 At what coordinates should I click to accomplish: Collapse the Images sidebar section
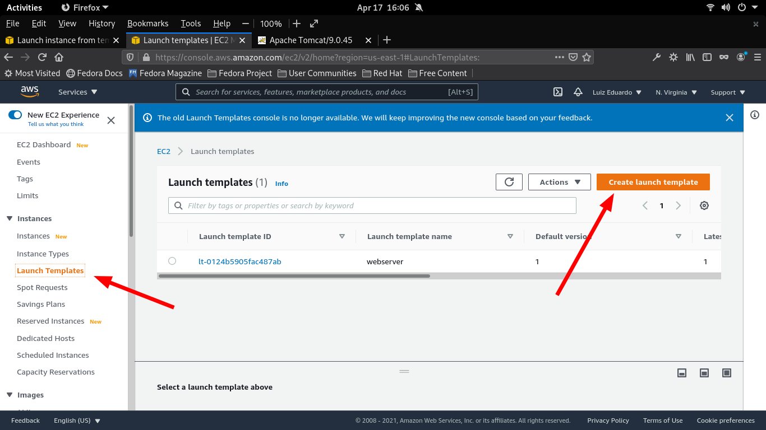[10, 395]
